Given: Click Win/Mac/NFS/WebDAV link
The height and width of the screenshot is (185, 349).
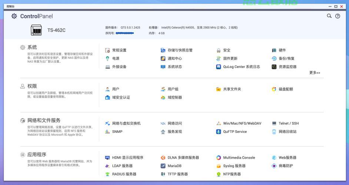Looking at the screenshot, I should (242, 124).
